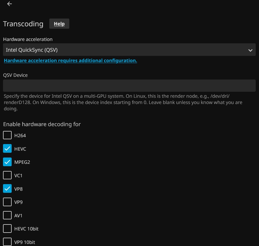Enable the H264 hardware decoding checkbox
The image size is (259, 246).
[7, 135]
